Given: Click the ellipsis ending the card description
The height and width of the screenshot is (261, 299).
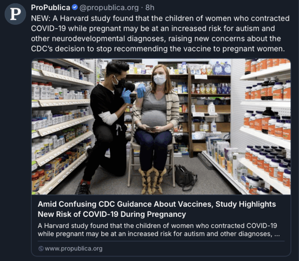Looking at the screenshot, I should coord(277,234).
